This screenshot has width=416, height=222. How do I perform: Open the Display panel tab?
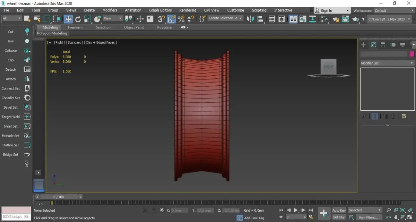tap(402, 45)
